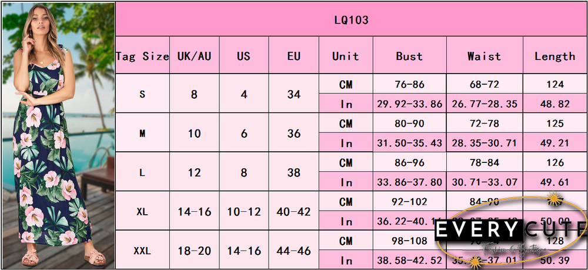
Task: Click the US column header
Action: click(x=243, y=56)
